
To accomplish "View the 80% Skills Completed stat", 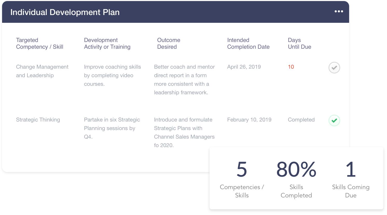I will point(296,179).
